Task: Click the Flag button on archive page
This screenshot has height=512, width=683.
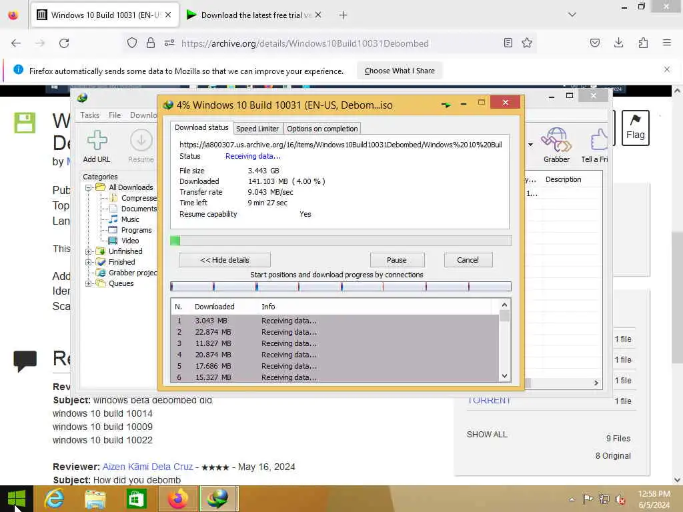Action: tap(635, 127)
